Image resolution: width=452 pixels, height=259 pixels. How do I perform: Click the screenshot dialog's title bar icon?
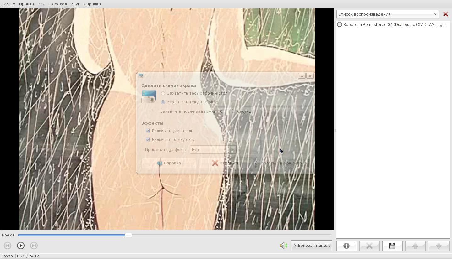[141, 76]
